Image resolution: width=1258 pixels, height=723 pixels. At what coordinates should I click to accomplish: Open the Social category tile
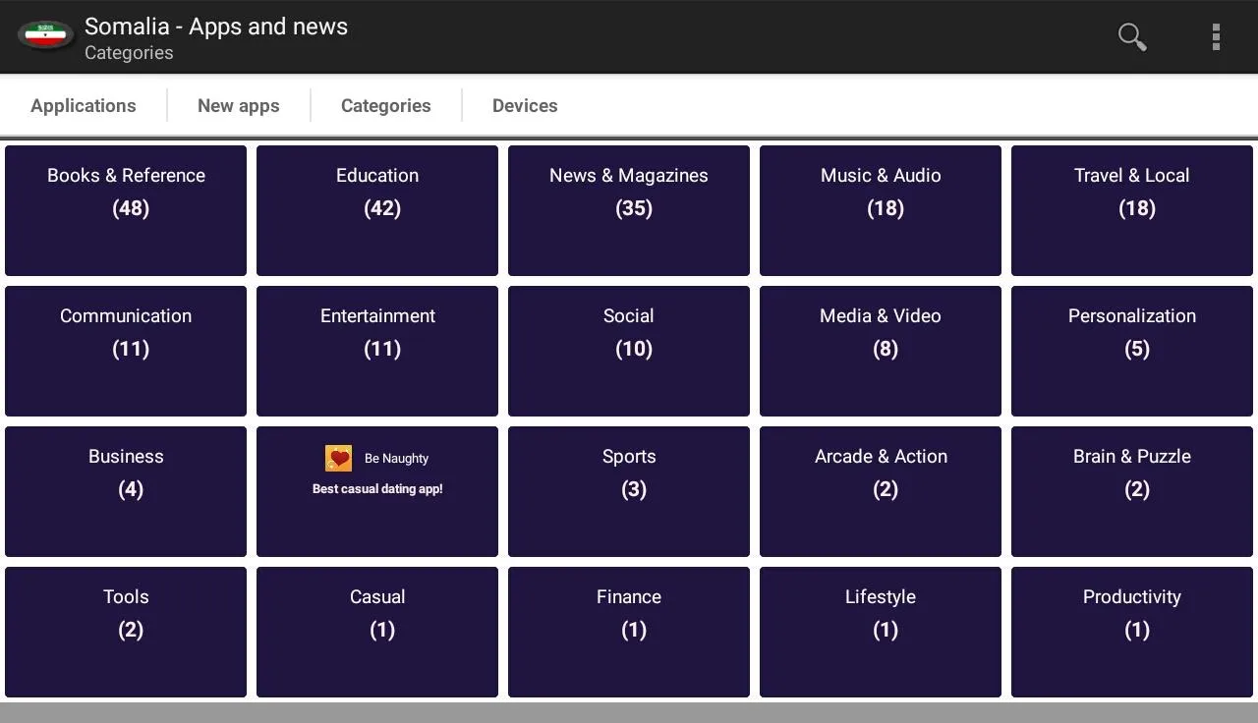click(629, 352)
